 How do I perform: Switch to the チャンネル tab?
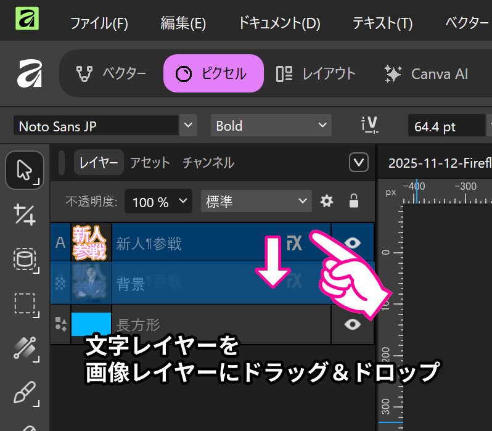(x=208, y=163)
